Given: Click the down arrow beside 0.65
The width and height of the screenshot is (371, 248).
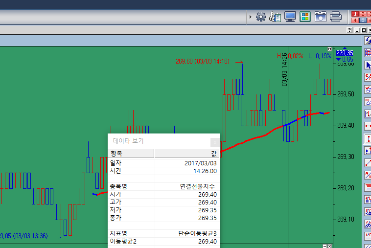Looking at the screenshot, I should pyautogui.click(x=339, y=59).
